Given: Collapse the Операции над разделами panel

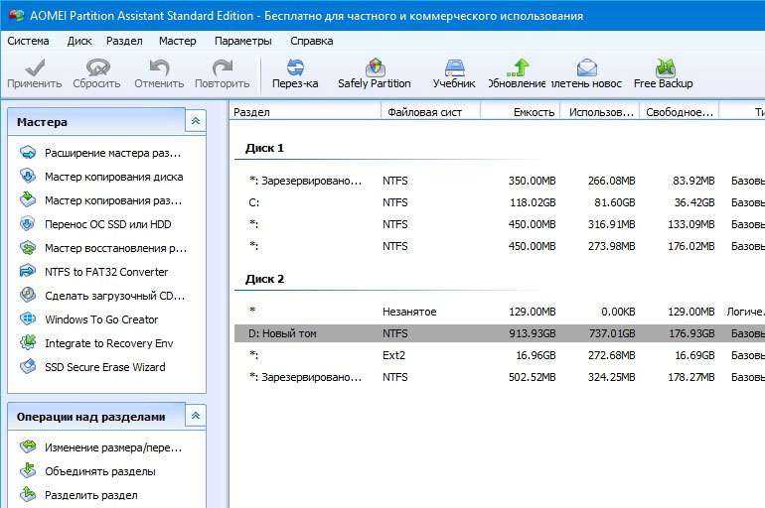Looking at the screenshot, I should tap(196, 416).
